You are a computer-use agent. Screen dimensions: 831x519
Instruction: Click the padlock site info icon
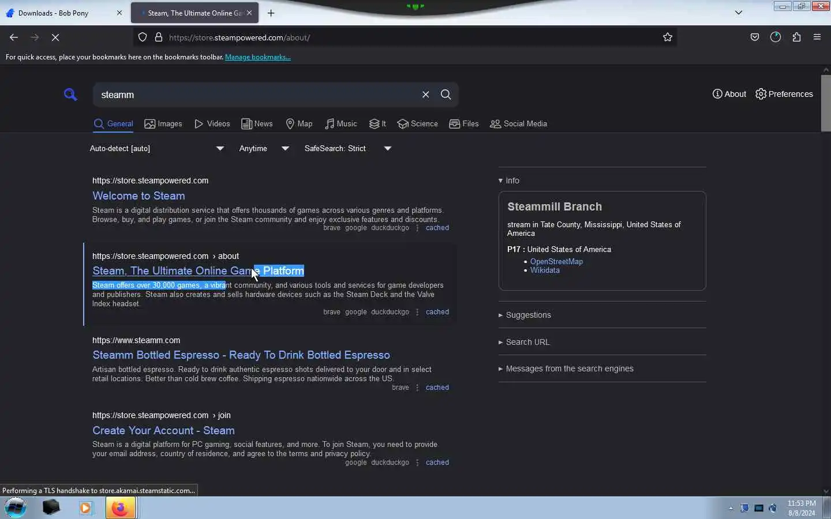click(159, 37)
